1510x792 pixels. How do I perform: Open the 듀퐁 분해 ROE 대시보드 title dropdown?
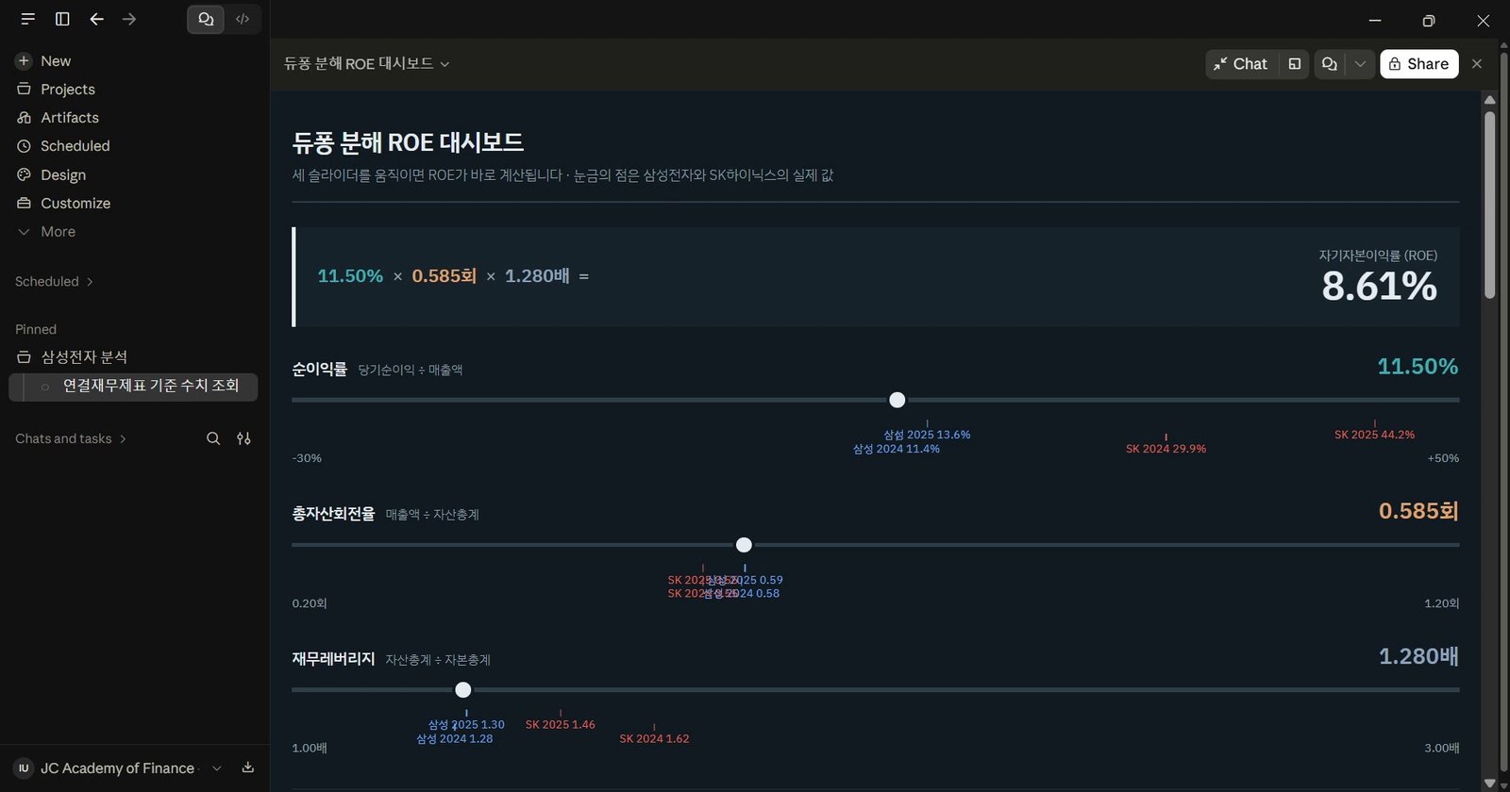367,64
